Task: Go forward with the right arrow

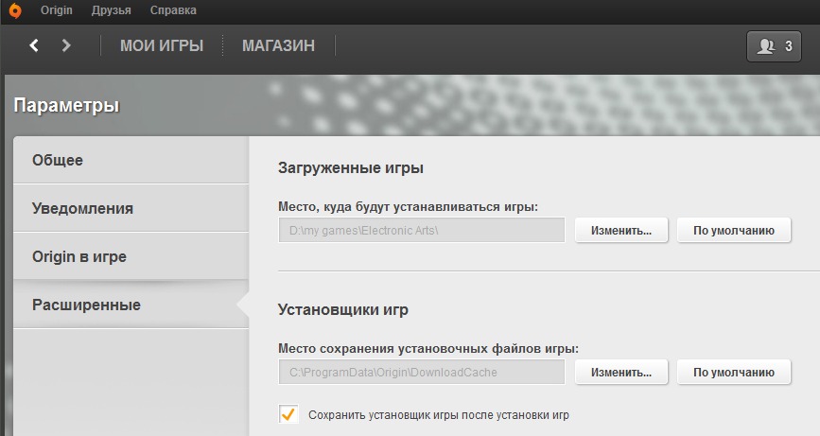Action: click(66, 45)
